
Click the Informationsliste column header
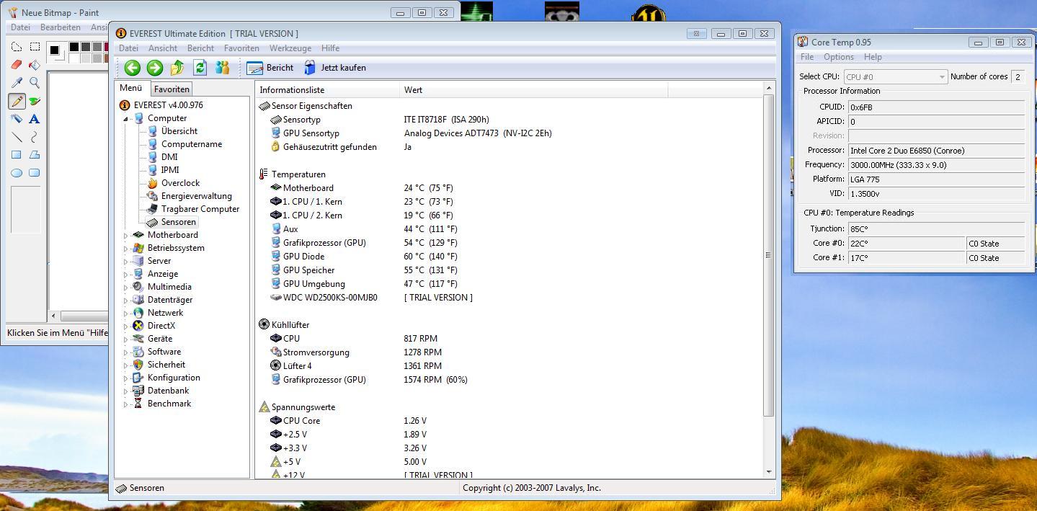[x=328, y=90]
